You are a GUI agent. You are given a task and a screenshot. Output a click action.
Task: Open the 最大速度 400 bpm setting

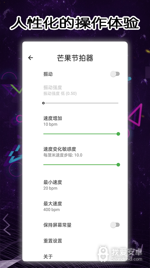point(75,206)
